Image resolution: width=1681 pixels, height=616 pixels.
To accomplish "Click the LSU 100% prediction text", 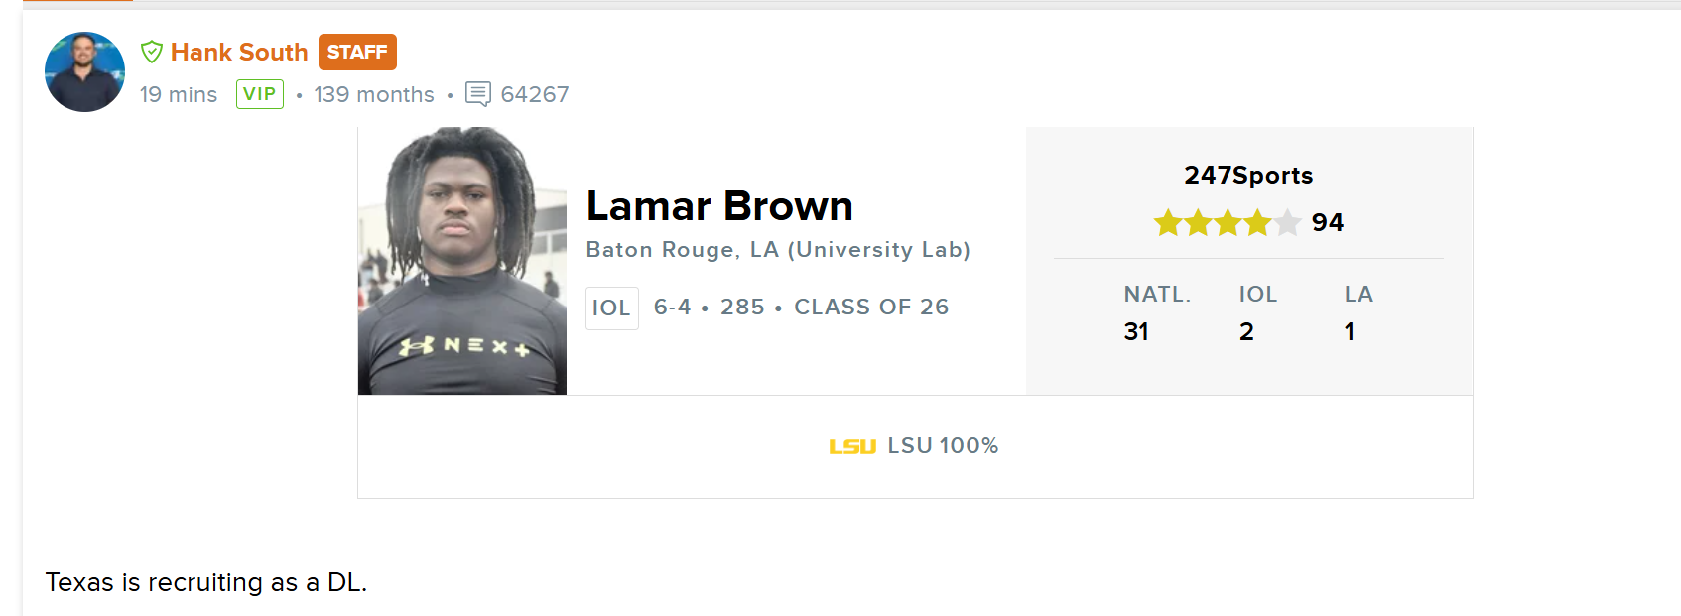I will pos(943,446).
